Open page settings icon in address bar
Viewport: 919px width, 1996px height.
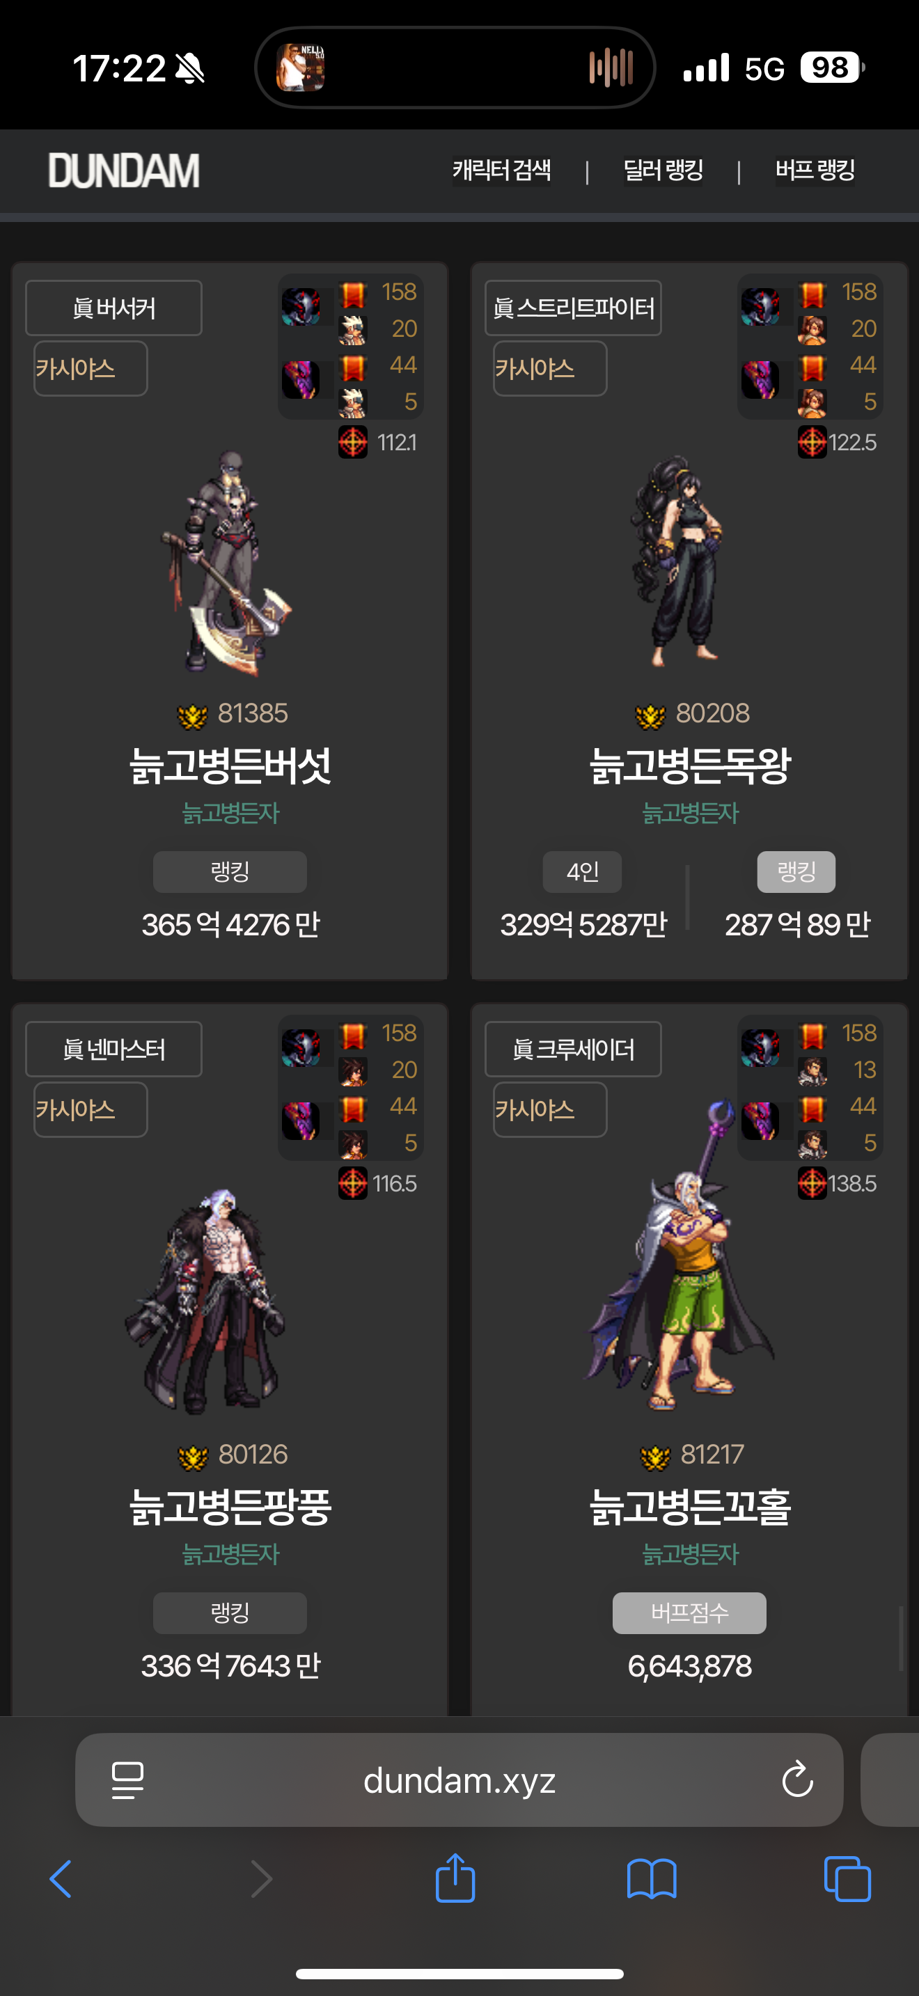(128, 1780)
